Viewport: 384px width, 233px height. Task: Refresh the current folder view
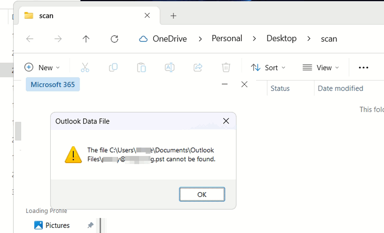(114, 39)
